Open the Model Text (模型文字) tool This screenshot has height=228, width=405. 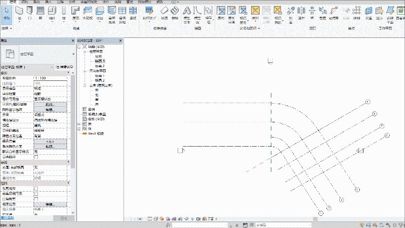[187, 15]
